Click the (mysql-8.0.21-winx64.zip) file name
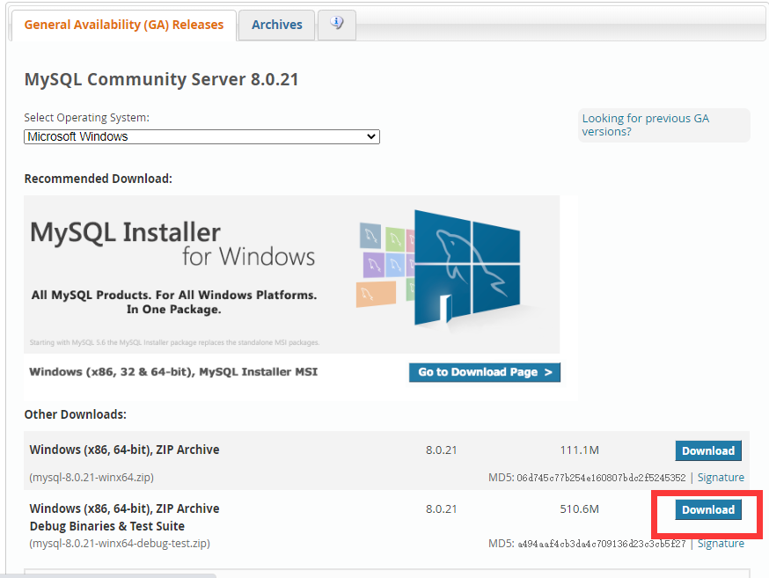Viewport: 769px width, 578px height. point(92,477)
